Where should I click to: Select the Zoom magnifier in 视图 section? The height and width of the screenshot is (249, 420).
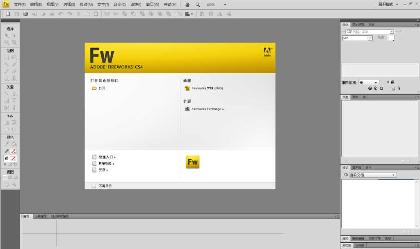coord(14,184)
